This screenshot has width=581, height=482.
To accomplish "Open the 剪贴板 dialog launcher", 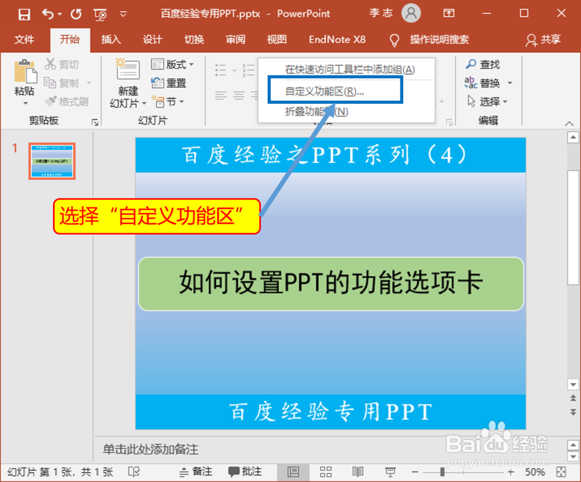I will 95,122.
